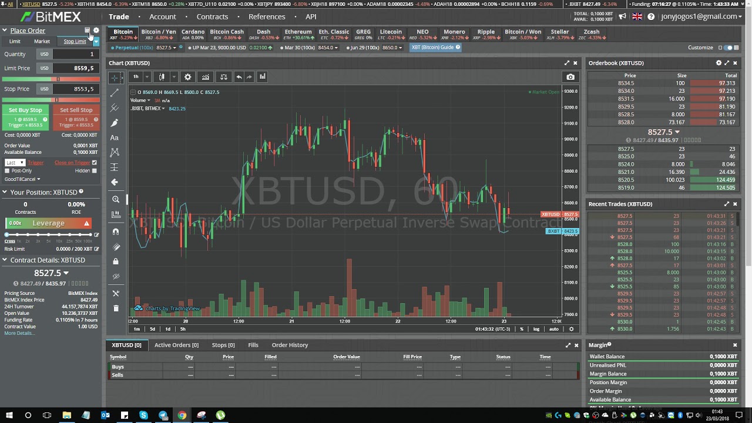Adjust the Leverage slider
The height and width of the screenshot is (423, 752).
(48, 234)
